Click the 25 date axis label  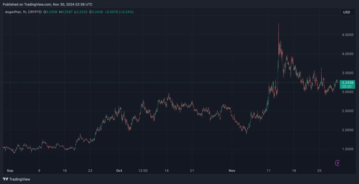pyautogui.click(x=320, y=170)
